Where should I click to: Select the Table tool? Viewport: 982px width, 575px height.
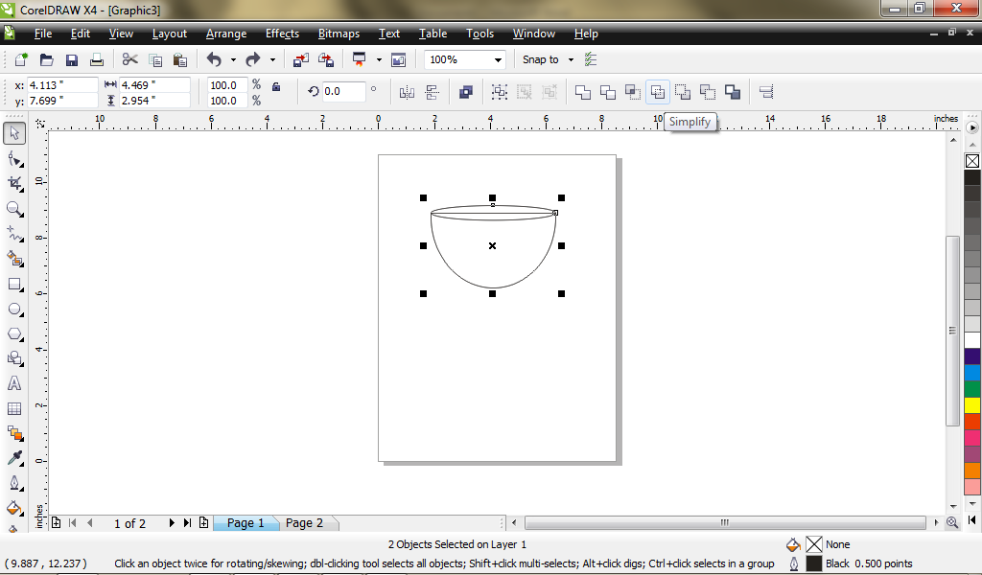14,408
